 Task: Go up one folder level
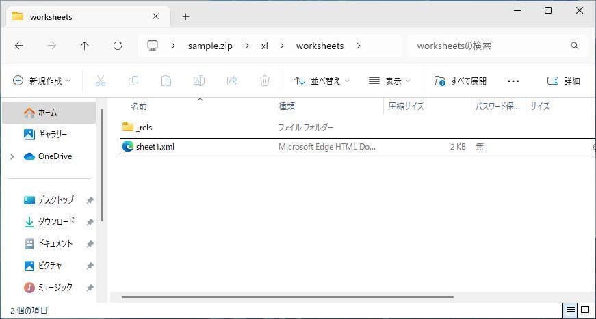point(84,46)
